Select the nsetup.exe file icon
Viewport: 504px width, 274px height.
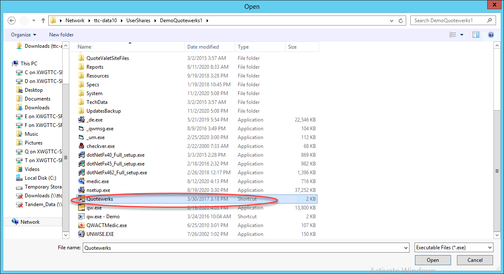[x=81, y=190]
